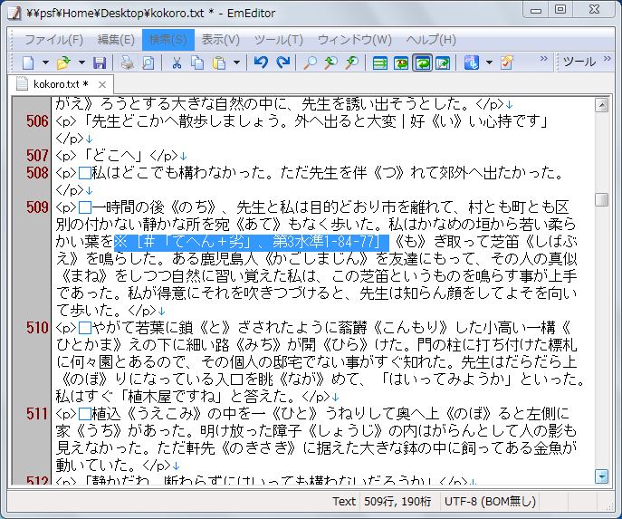Open the 検索(S) menu
The height and width of the screenshot is (519, 622).
tap(168, 40)
